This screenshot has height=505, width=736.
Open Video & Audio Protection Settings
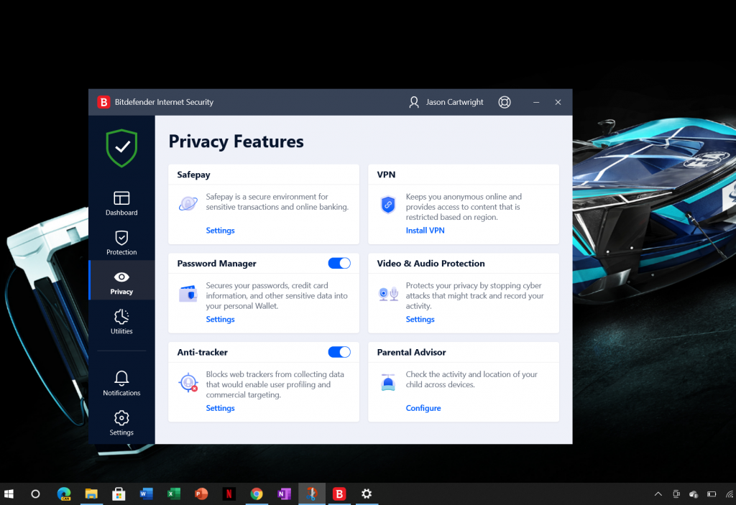[420, 319]
